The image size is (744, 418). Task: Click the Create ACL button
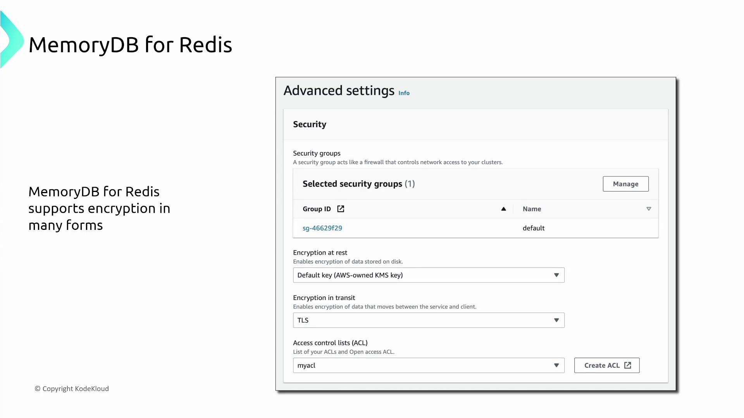[602, 365]
